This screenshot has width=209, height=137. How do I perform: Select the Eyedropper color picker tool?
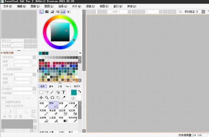(x=63, y=98)
